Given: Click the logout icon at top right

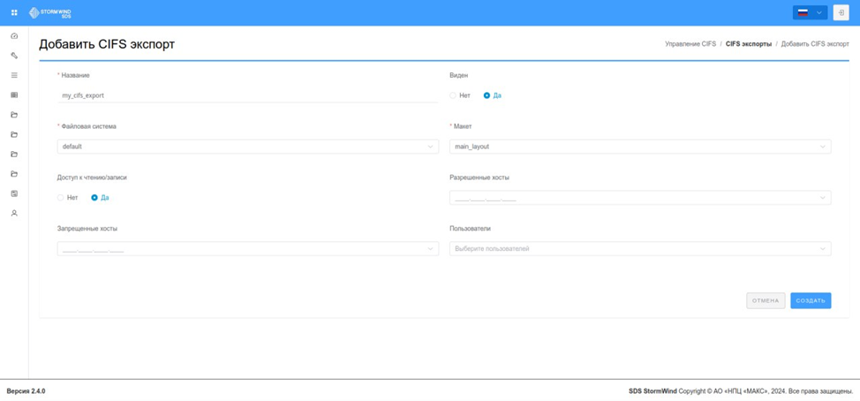Looking at the screenshot, I should [x=841, y=12].
